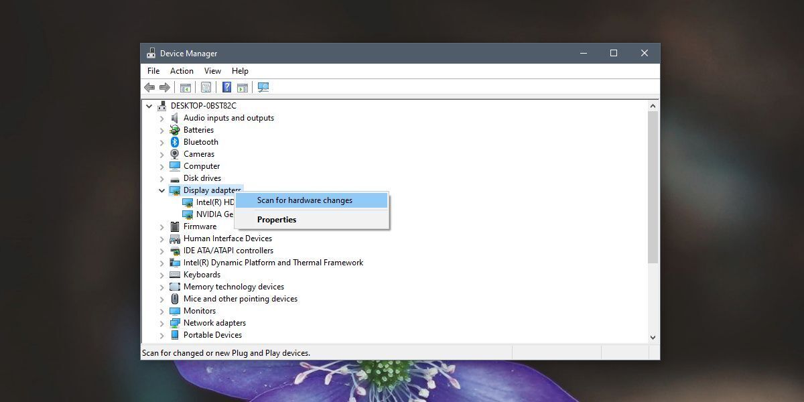
Task: Select the Intel(R) HD display adapter
Action: click(208, 202)
